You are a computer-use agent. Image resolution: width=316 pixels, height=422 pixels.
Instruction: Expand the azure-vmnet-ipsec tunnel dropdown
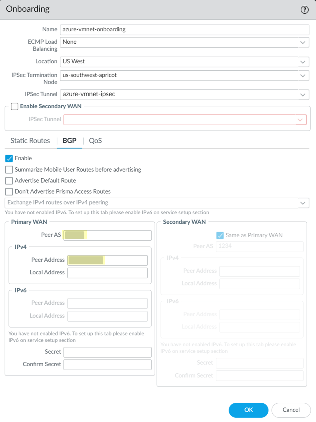pos(302,94)
